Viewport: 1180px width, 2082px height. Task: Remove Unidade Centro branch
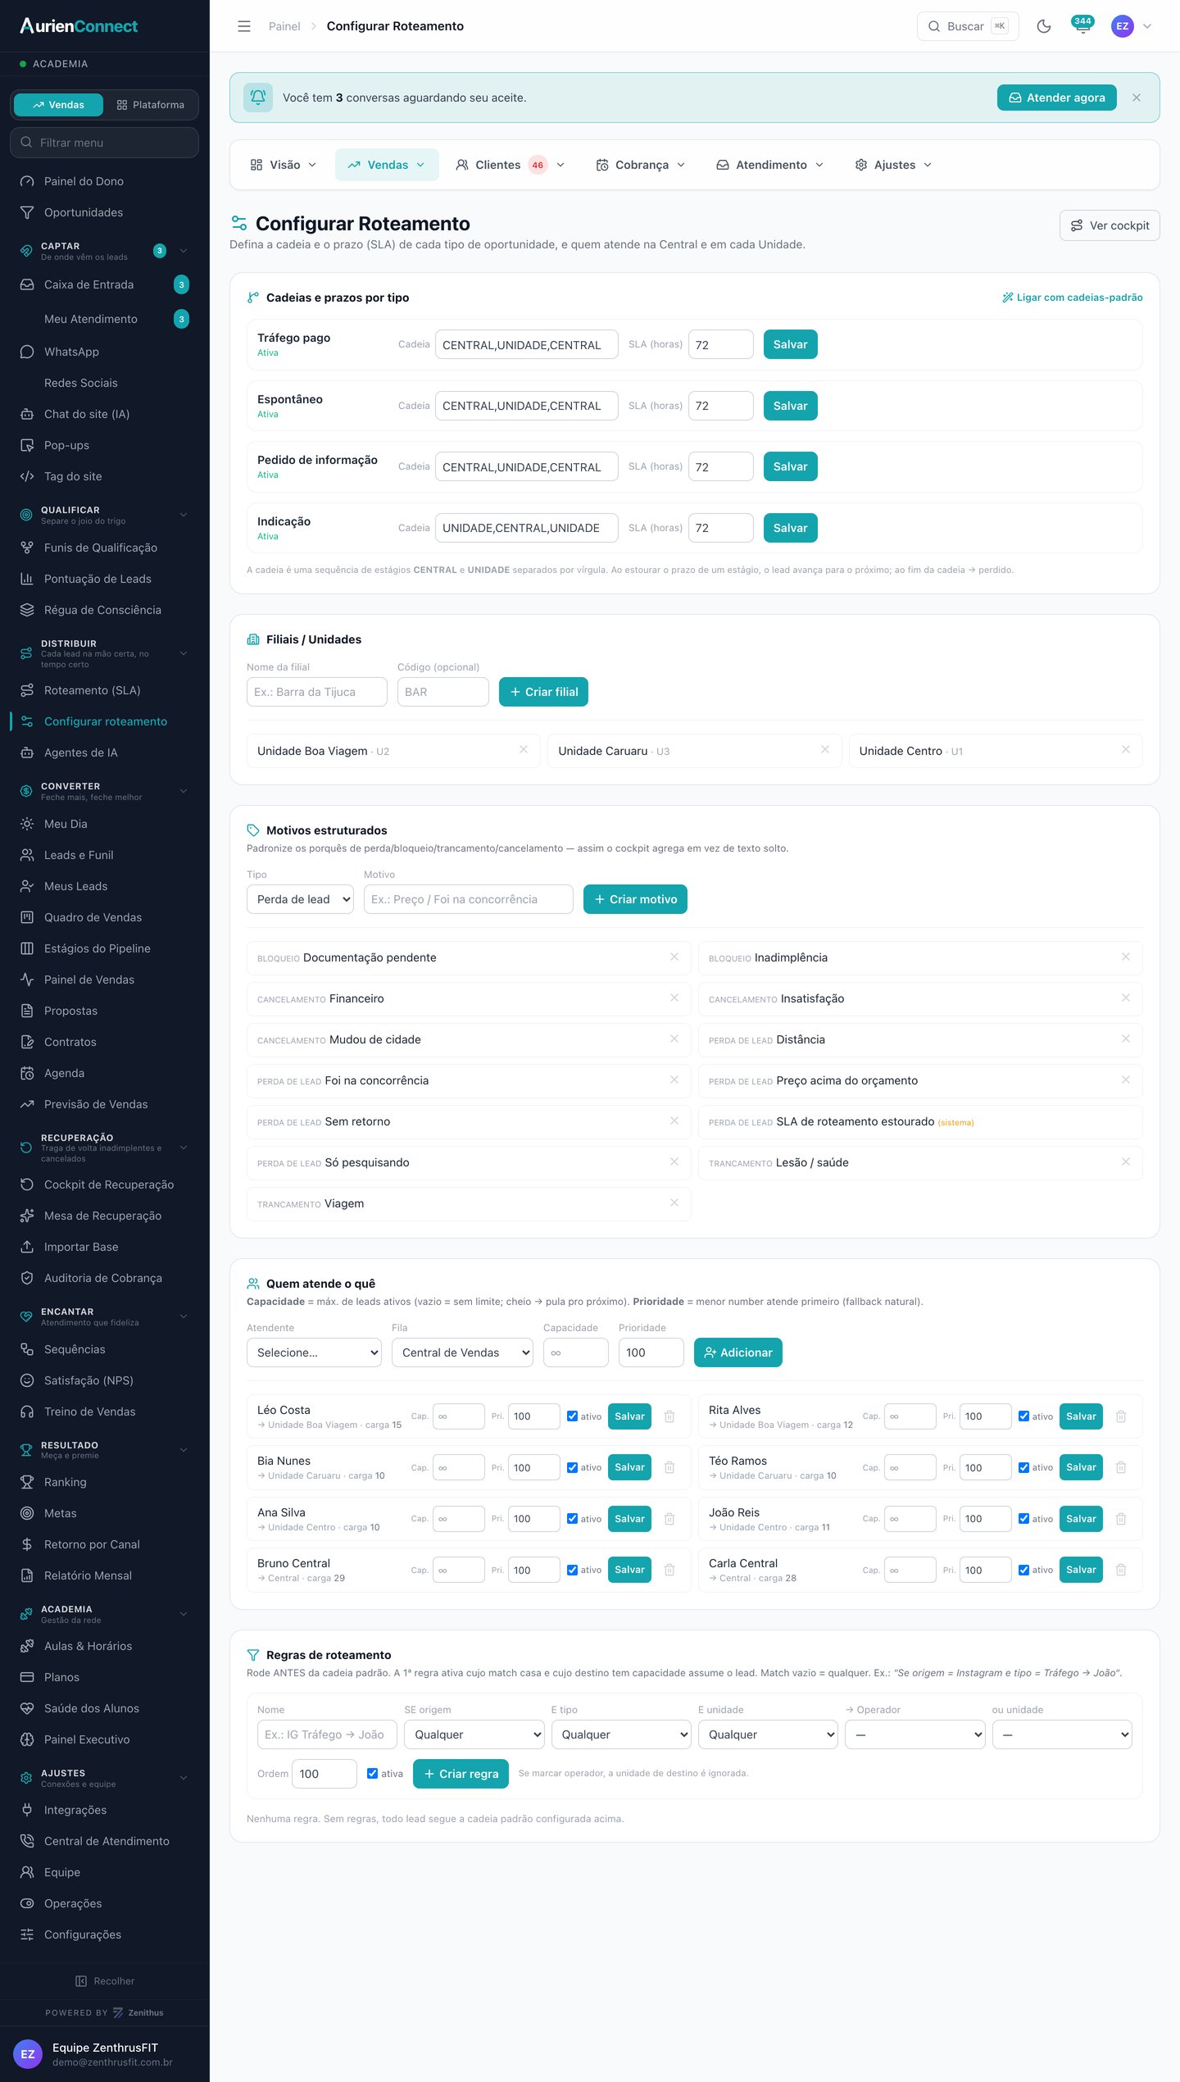pos(1126,749)
